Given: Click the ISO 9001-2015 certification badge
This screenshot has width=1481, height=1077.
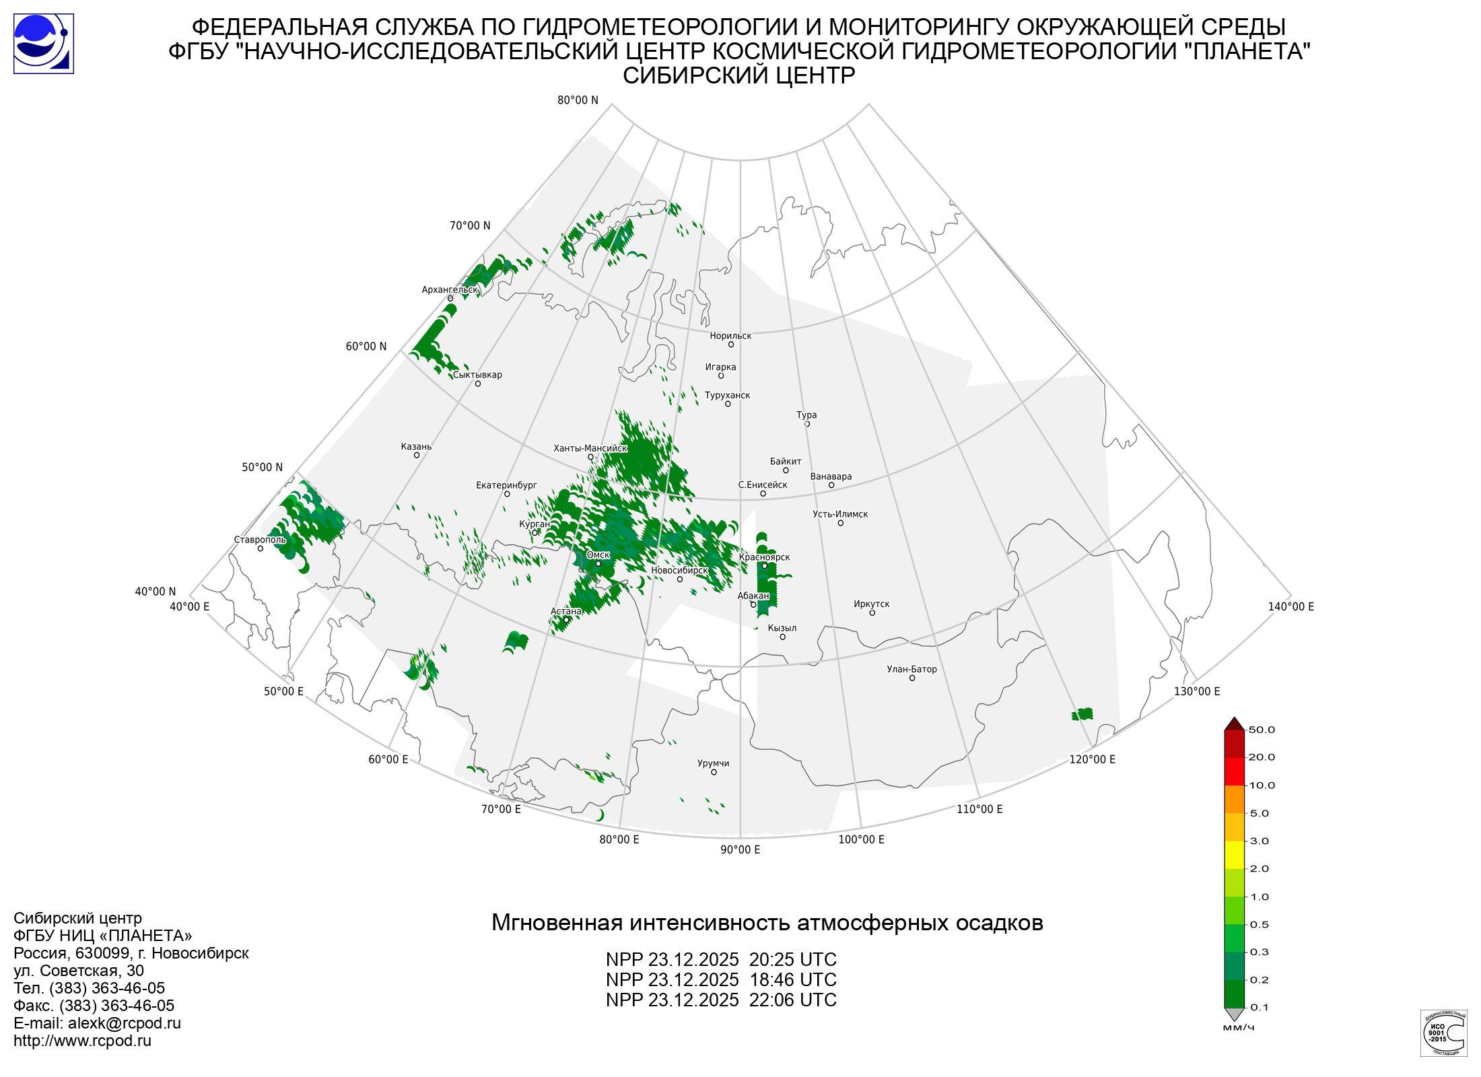Looking at the screenshot, I should (1443, 1033).
